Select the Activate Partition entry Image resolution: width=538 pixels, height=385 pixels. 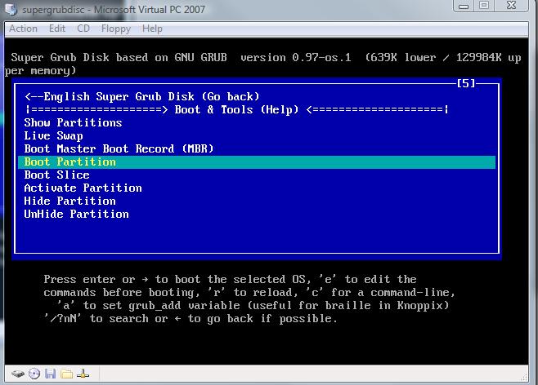click(x=257, y=188)
